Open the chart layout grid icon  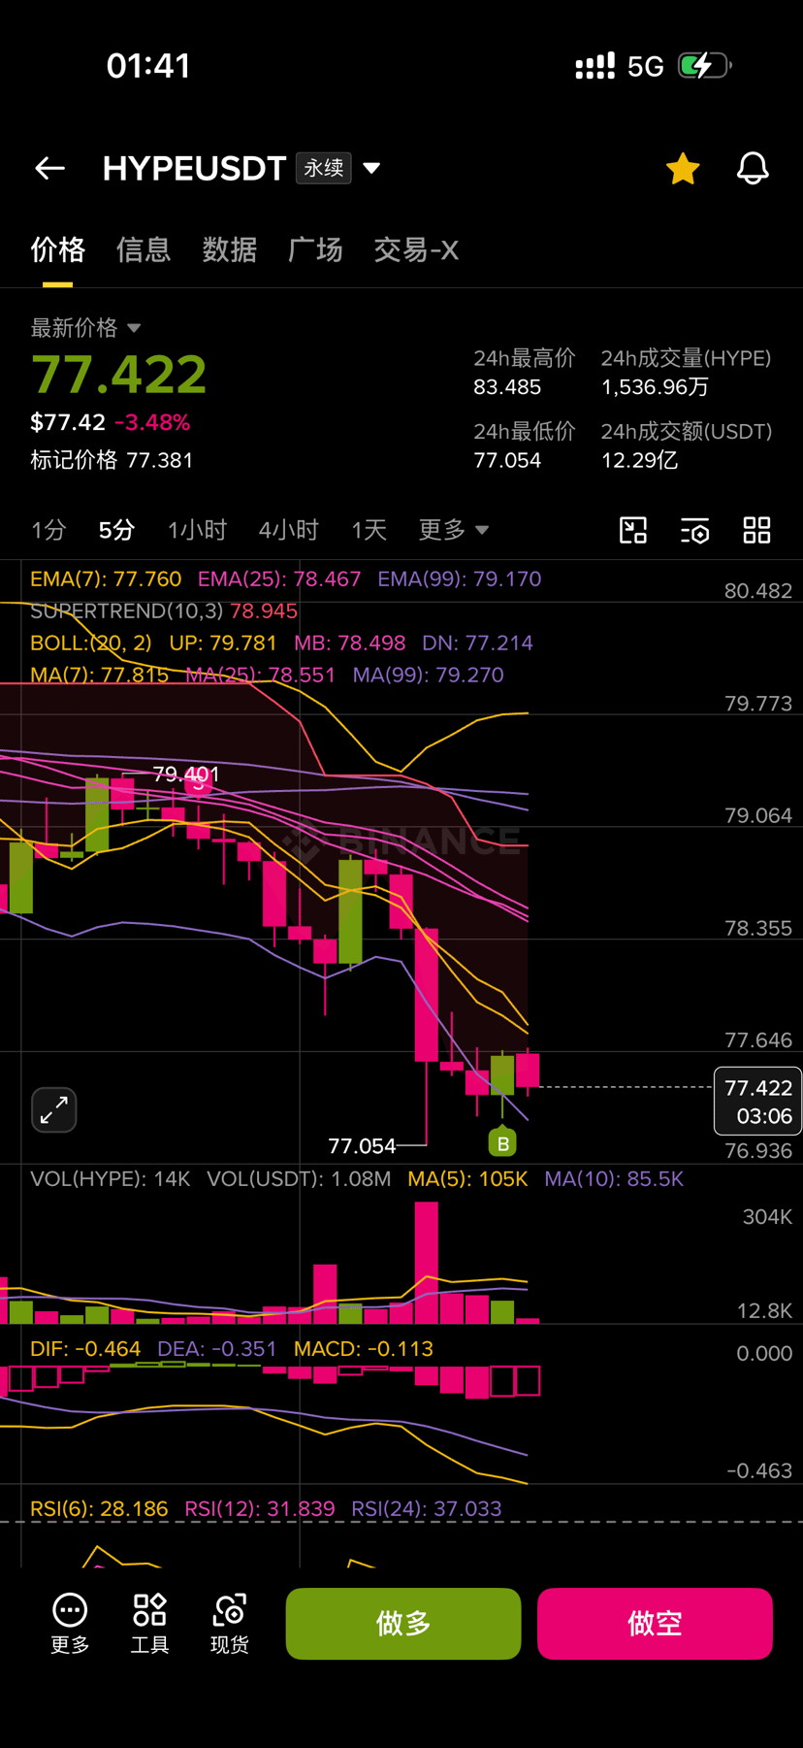(756, 530)
